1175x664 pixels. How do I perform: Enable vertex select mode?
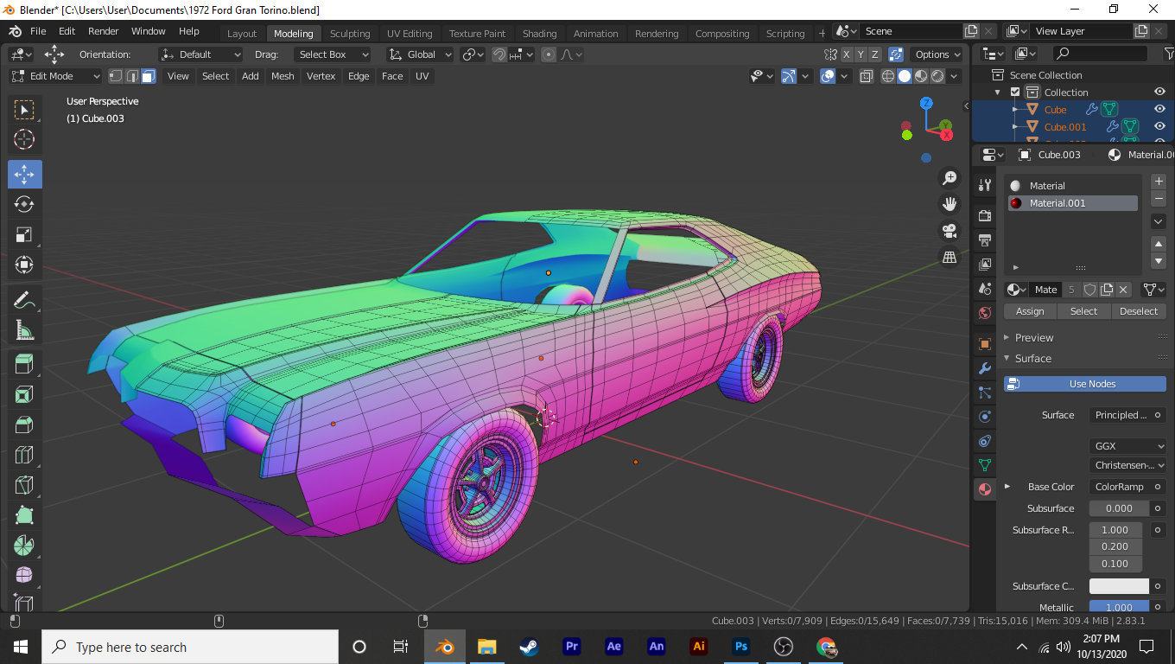(x=115, y=76)
